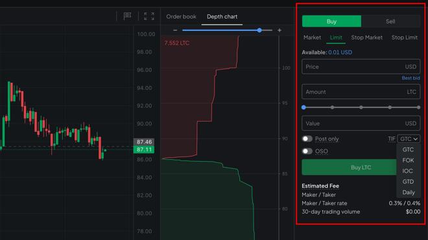428x240 pixels.
Task: Choose the Market order type
Action: tap(312, 38)
